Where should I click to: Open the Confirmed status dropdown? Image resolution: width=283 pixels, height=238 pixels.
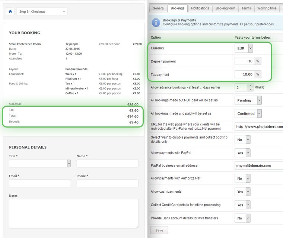(x=248, y=113)
